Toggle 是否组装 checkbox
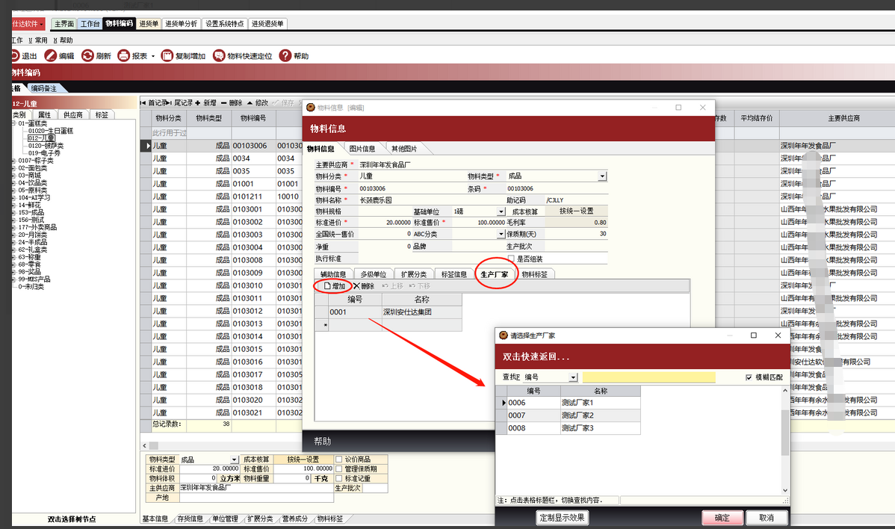 [511, 259]
